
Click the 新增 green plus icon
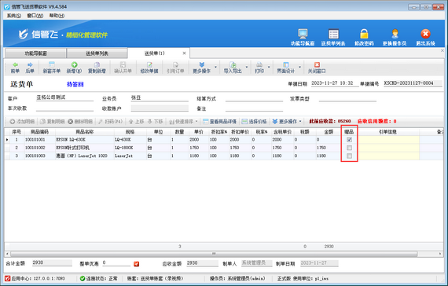coord(75,65)
